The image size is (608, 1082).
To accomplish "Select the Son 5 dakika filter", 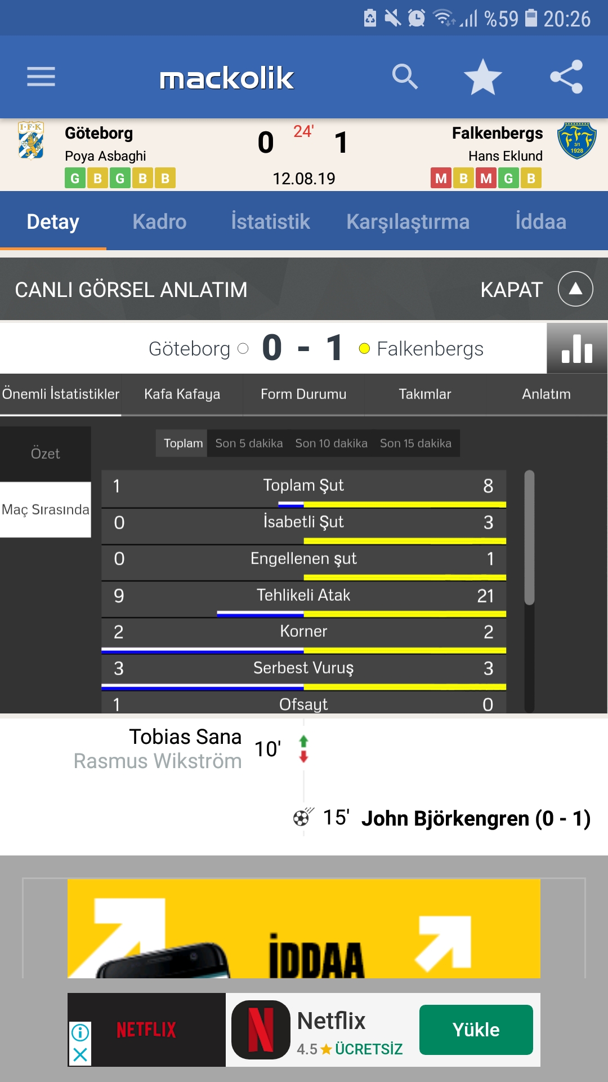I will (x=249, y=444).
